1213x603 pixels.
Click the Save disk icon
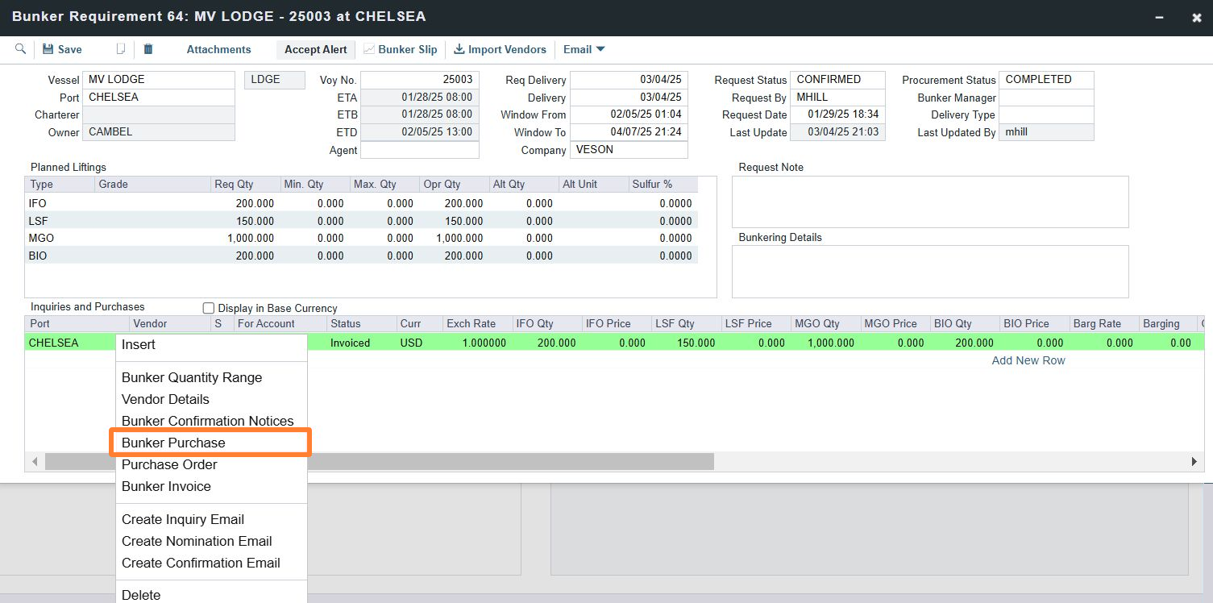[x=50, y=49]
